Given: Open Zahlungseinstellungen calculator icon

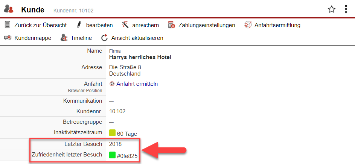Looking at the screenshot, I should (172, 25).
